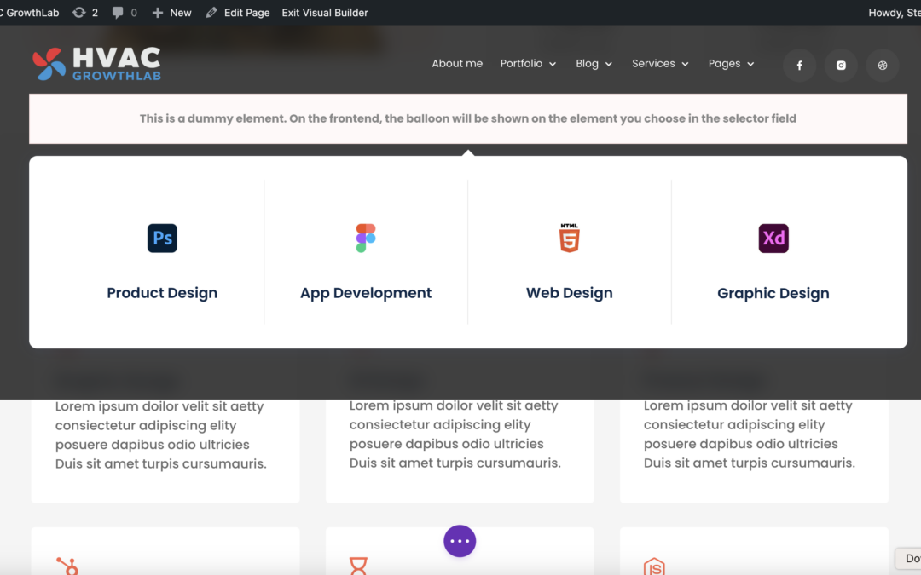Click the Figma icon for App Development
This screenshot has height=575, width=921.
point(365,239)
